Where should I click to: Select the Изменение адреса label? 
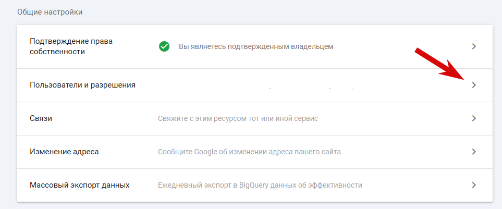[x=64, y=152]
